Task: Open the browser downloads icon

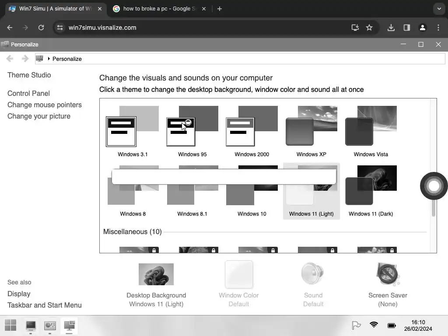Action: [x=391, y=28]
